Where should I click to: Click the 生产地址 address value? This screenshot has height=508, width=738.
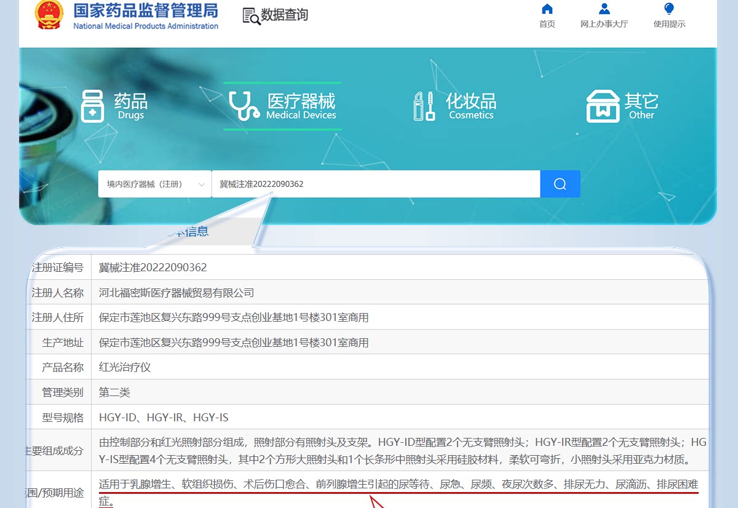pos(234,343)
